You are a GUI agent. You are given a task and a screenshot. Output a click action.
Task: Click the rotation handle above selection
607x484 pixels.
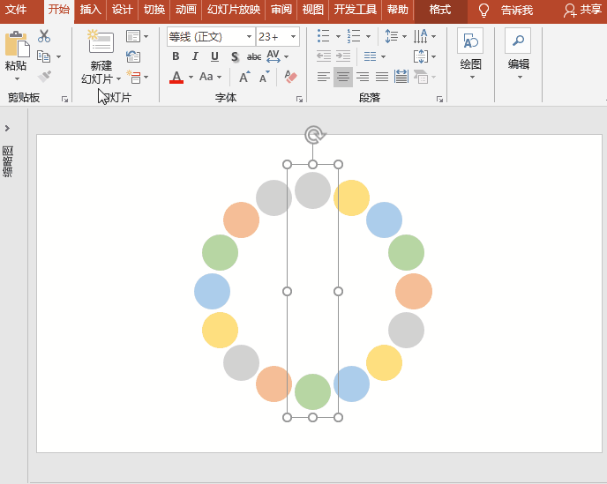point(313,135)
